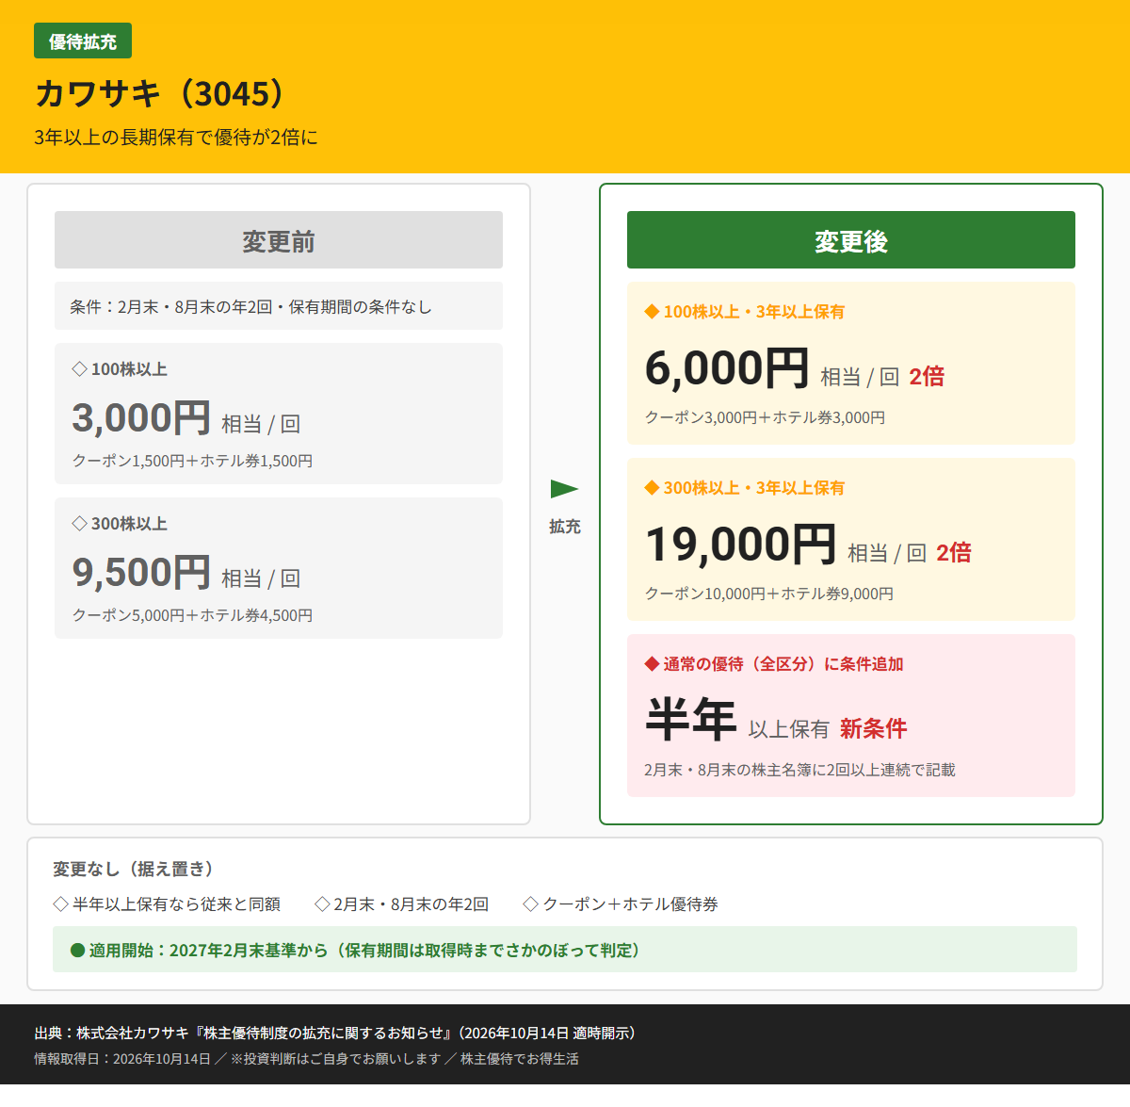Click the 半年 large text
Image resolution: width=1130 pixels, height=1107 pixels.
click(x=691, y=720)
